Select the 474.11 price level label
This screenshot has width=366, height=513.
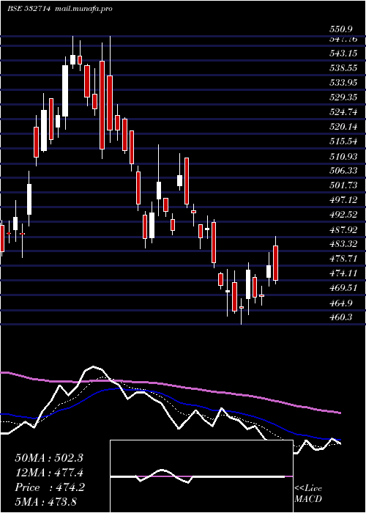click(x=343, y=273)
